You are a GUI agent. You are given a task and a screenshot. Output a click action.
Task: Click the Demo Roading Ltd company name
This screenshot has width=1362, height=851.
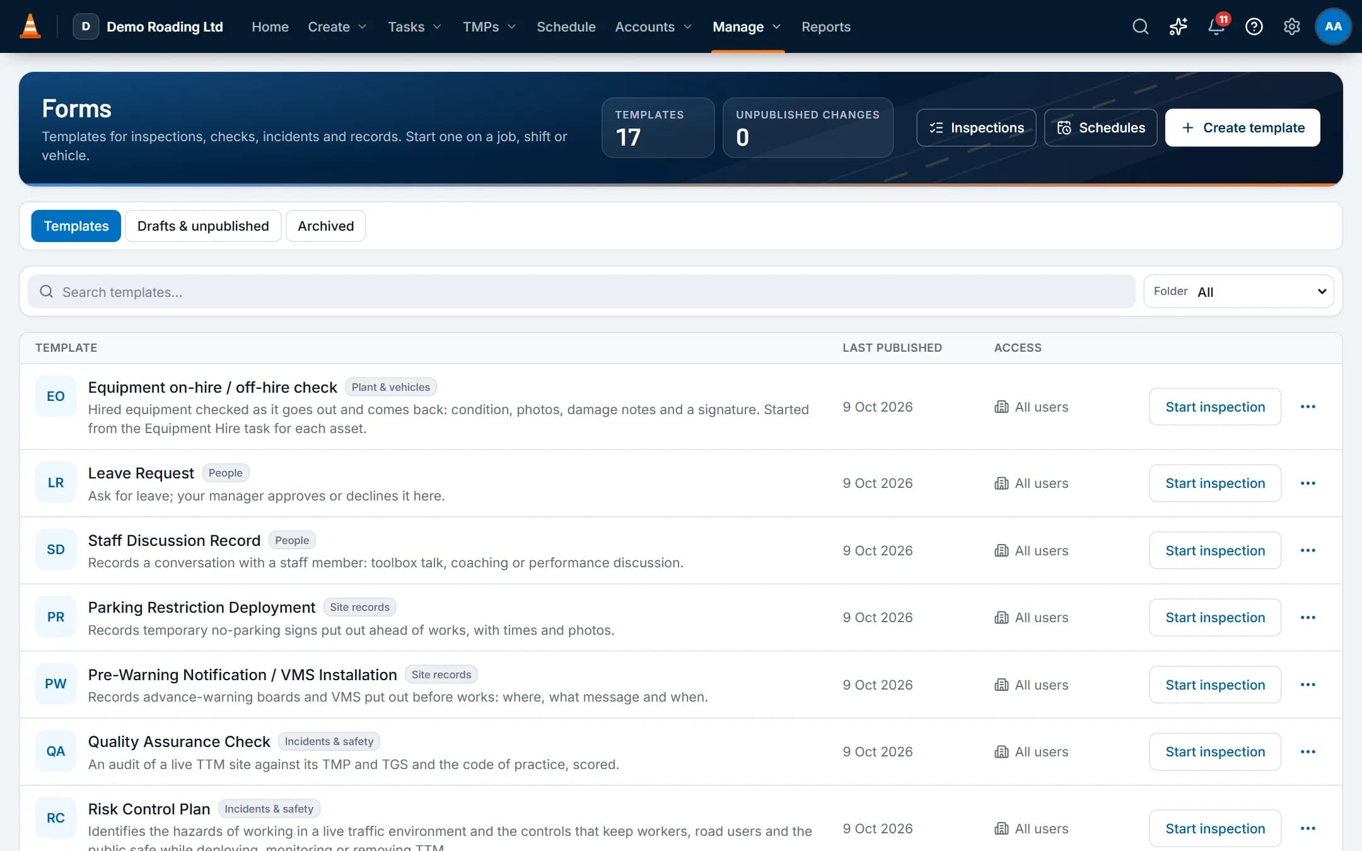[x=165, y=26]
